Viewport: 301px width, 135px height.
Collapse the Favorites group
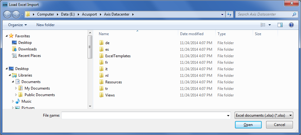point(7,36)
